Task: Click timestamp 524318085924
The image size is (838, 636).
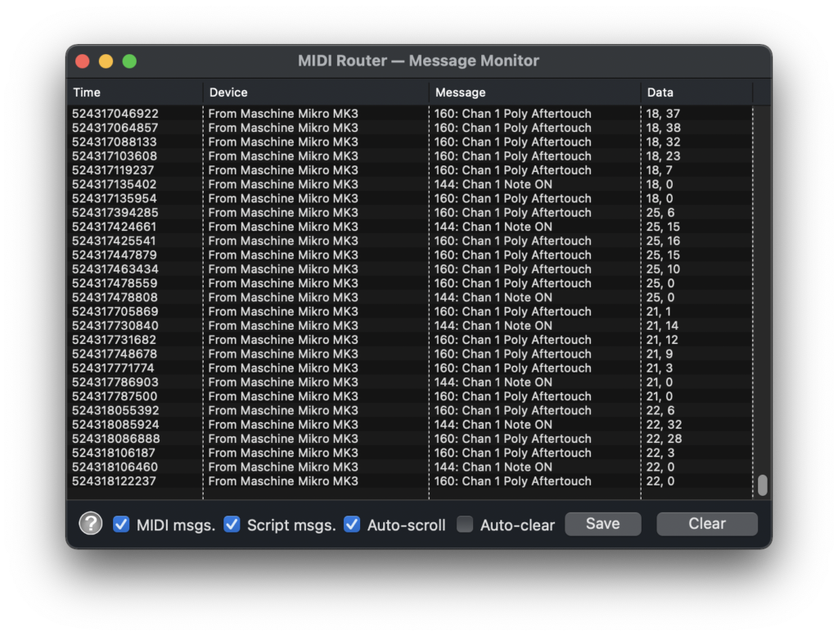Action: (x=115, y=425)
